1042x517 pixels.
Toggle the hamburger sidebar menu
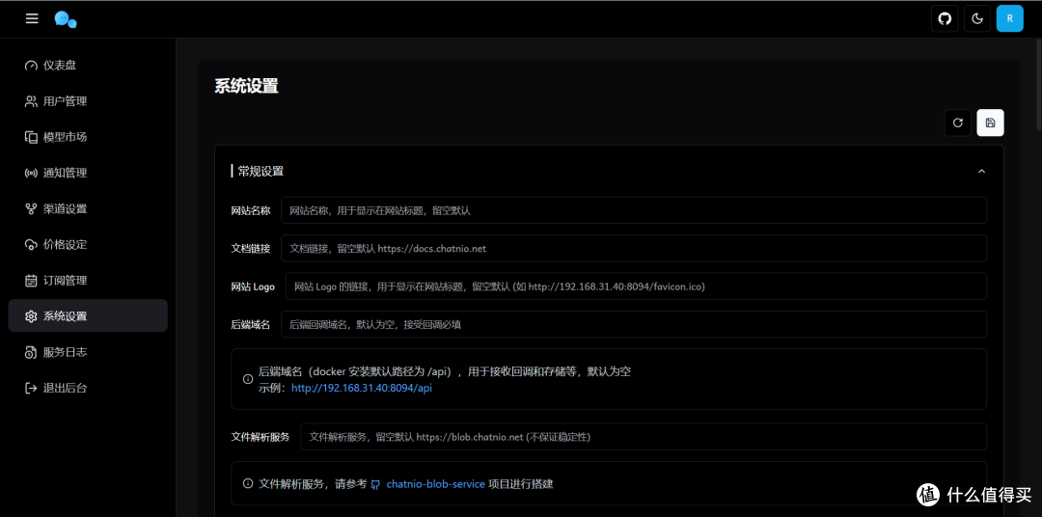[x=32, y=18]
